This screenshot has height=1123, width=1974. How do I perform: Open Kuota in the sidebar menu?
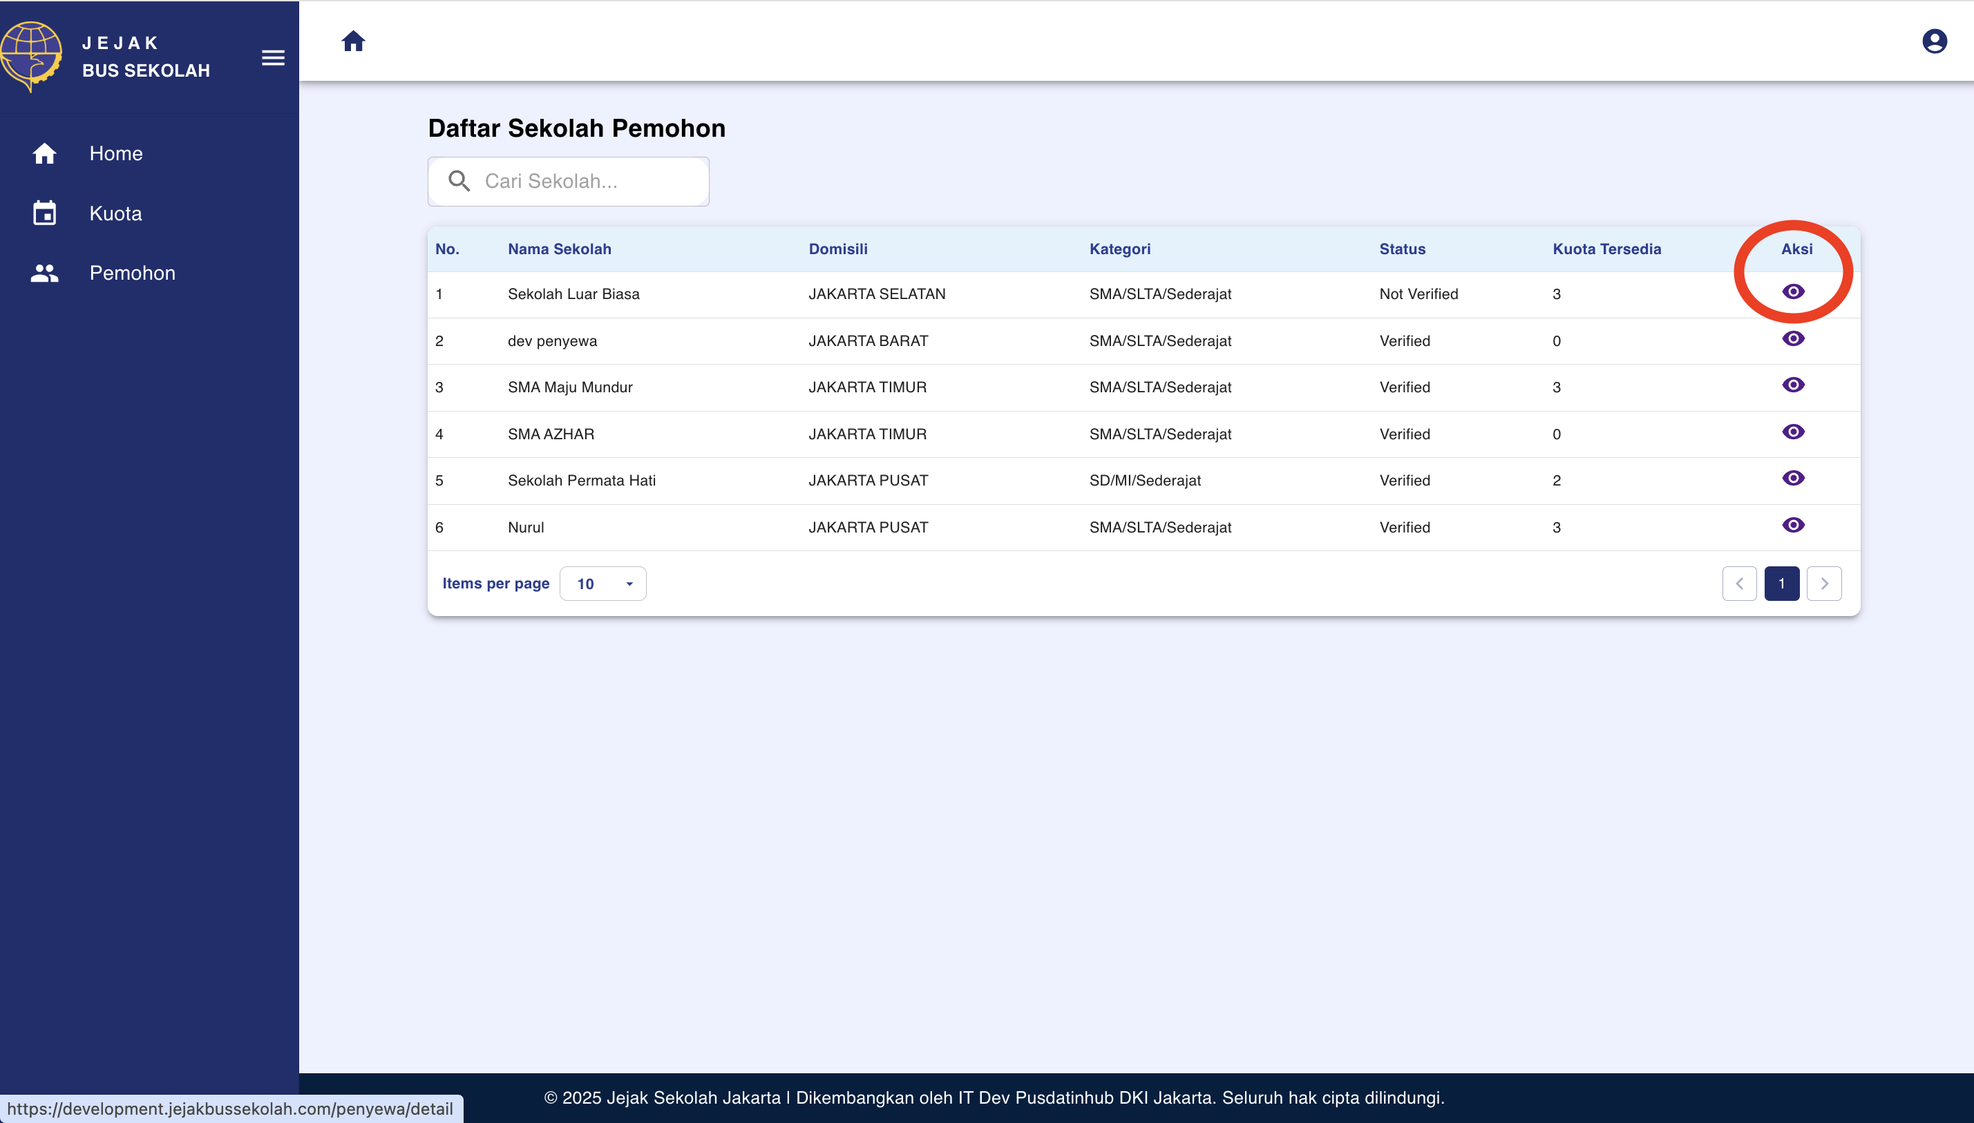pyautogui.click(x=115, y=213)
